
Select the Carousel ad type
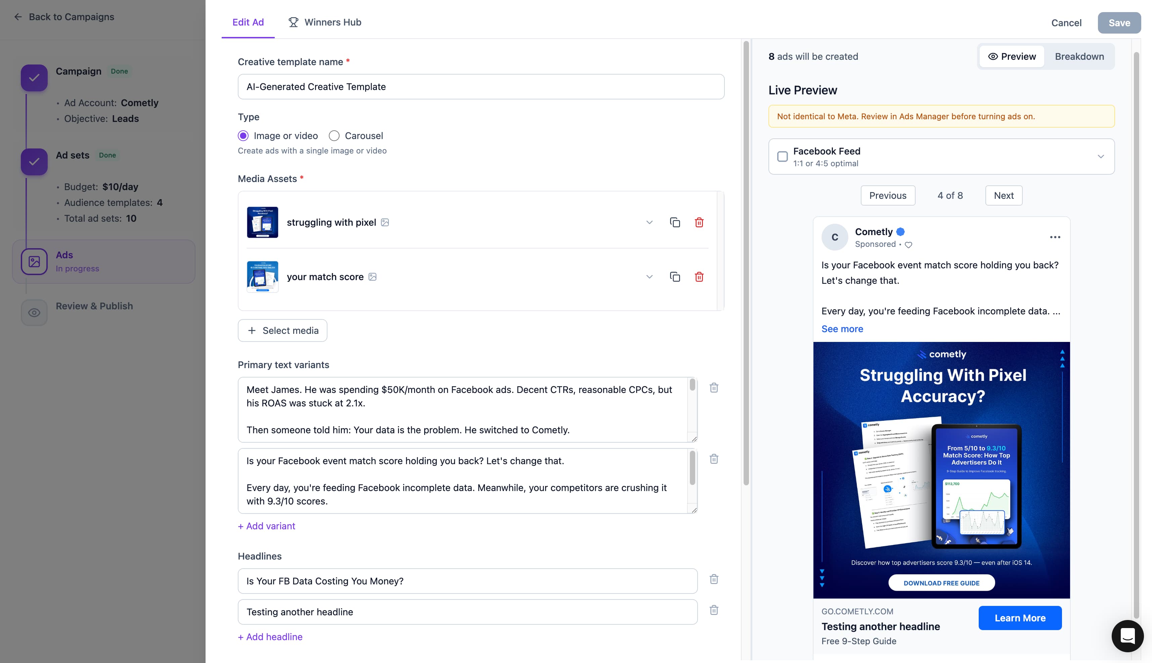pos(334,135)
